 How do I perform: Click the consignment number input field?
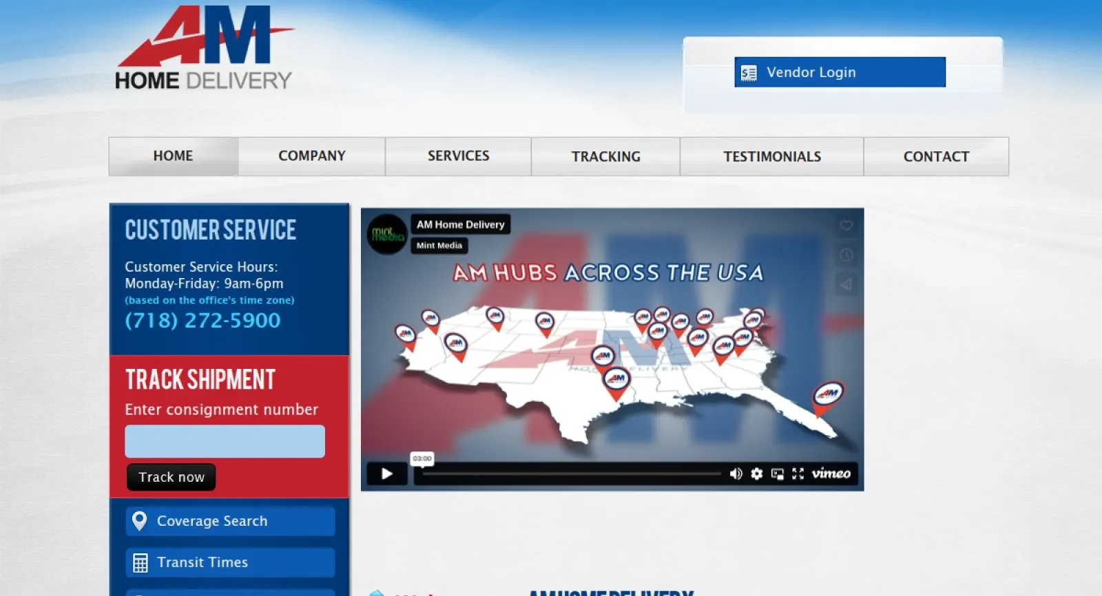click(x=225, y=441)
